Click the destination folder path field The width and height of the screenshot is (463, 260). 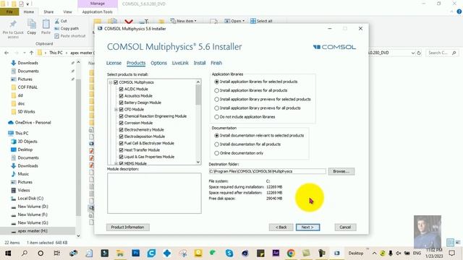pyautogui.click(x=267, y=171)
